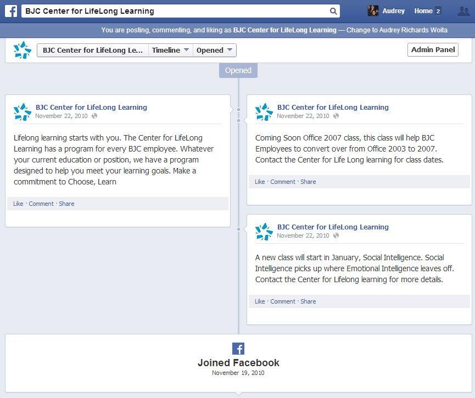Image resolution: width=475 pixels, height=398 pixels.
Task: Click the 'Coming Soon Office 2007 class' post text
Action: pyautogui.click(x=349, y=149)
